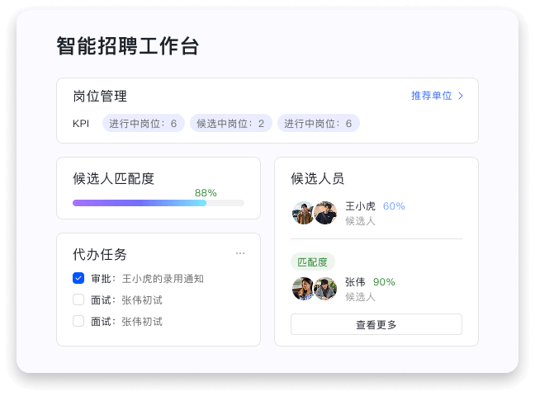Open the 代办任务 three-dot more menu
Image resolution: width=535 pixels, height=396 pixels.
pyautogui.click(x=240, y=253)
